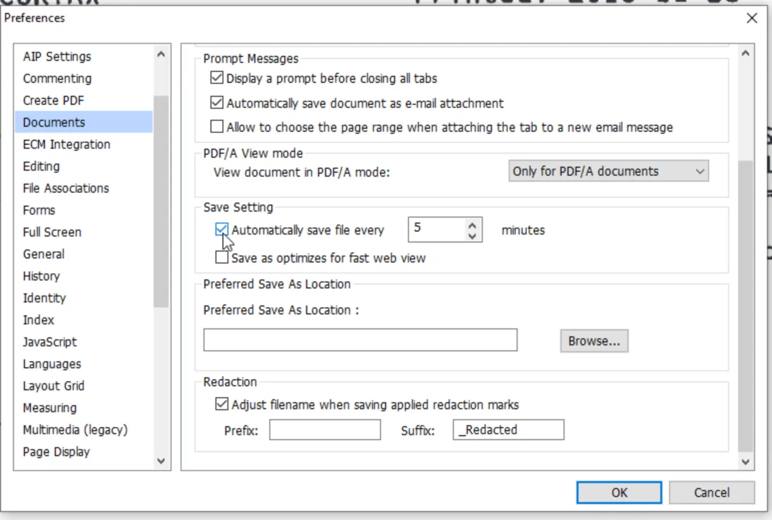Screen dimensions: 772x520
Task: Enable Save as optimizes for fast web view
Action: coord(222,258)
